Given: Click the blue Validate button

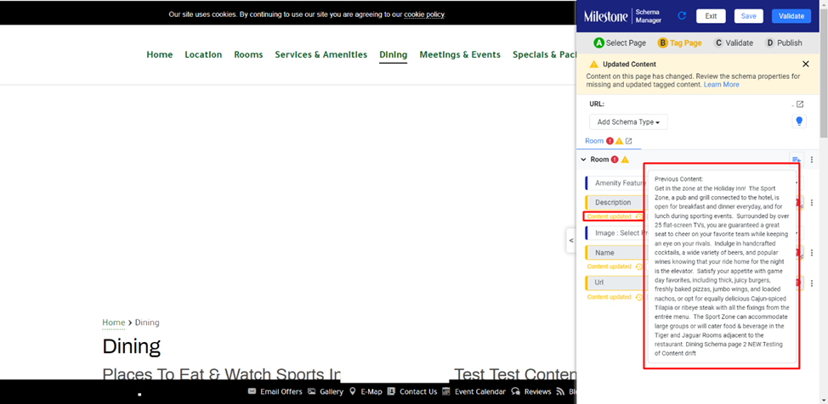Looking at the screenshot, I should (791, 16).
